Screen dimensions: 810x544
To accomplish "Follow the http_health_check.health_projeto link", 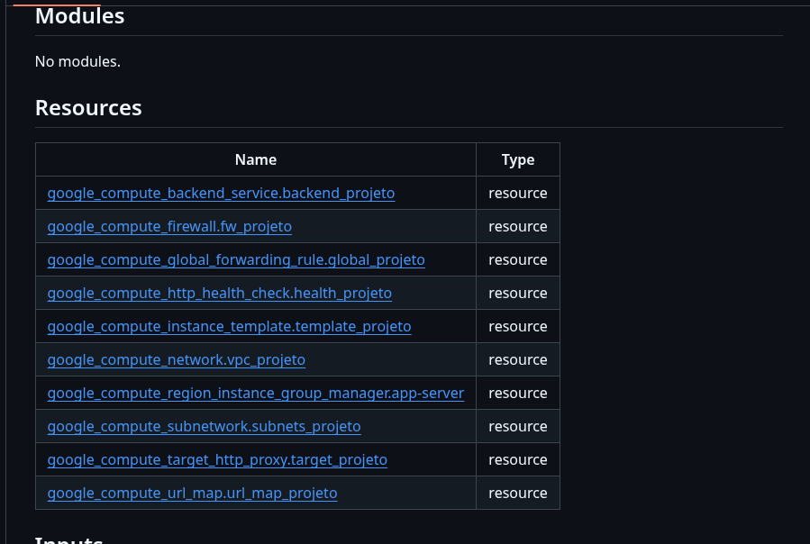I will (219, 293).
